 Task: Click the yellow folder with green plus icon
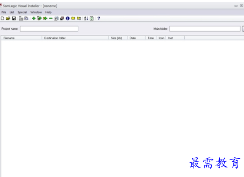click(45, 18)
